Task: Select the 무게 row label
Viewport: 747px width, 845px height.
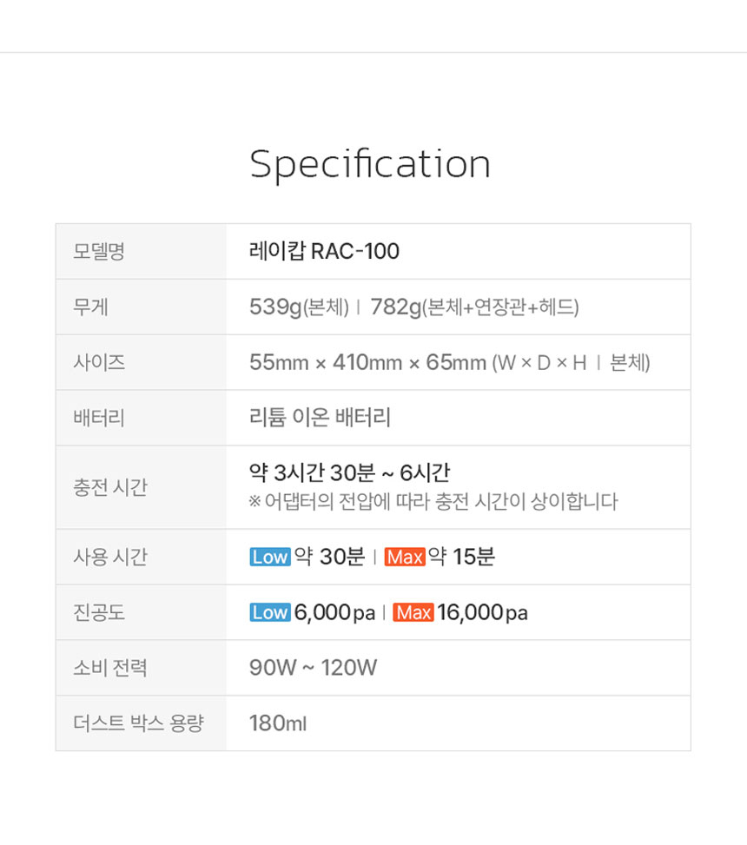Action: 91,307
